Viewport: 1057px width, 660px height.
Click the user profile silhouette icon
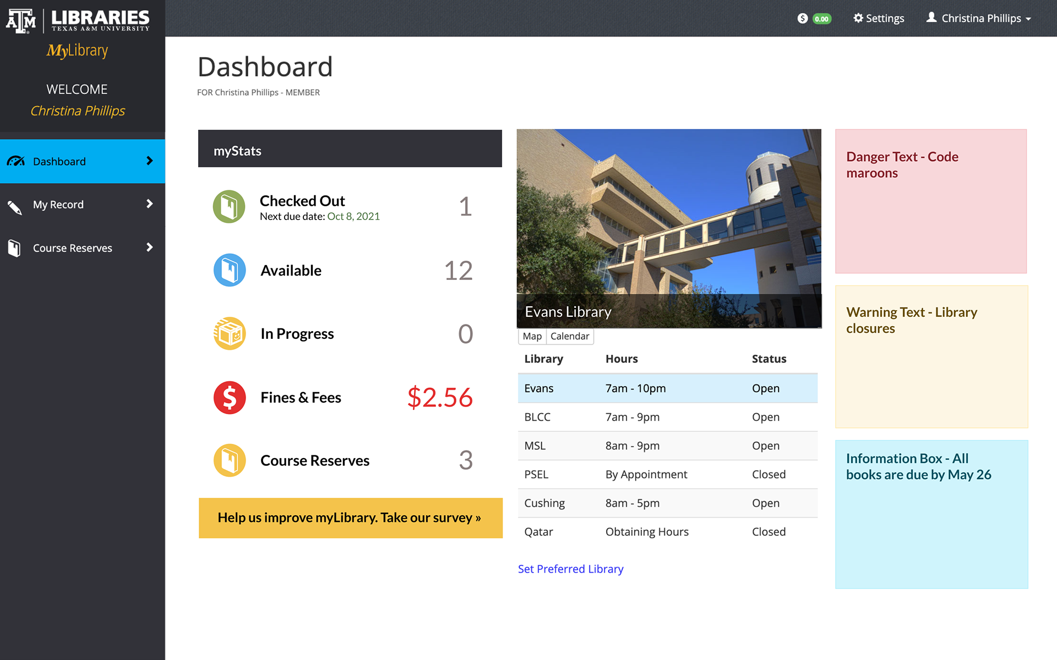pyautogui.click(x=931, y=18)
